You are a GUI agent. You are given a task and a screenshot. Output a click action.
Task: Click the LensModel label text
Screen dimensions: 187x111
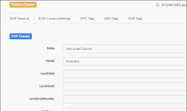click(x=47, y=86)
